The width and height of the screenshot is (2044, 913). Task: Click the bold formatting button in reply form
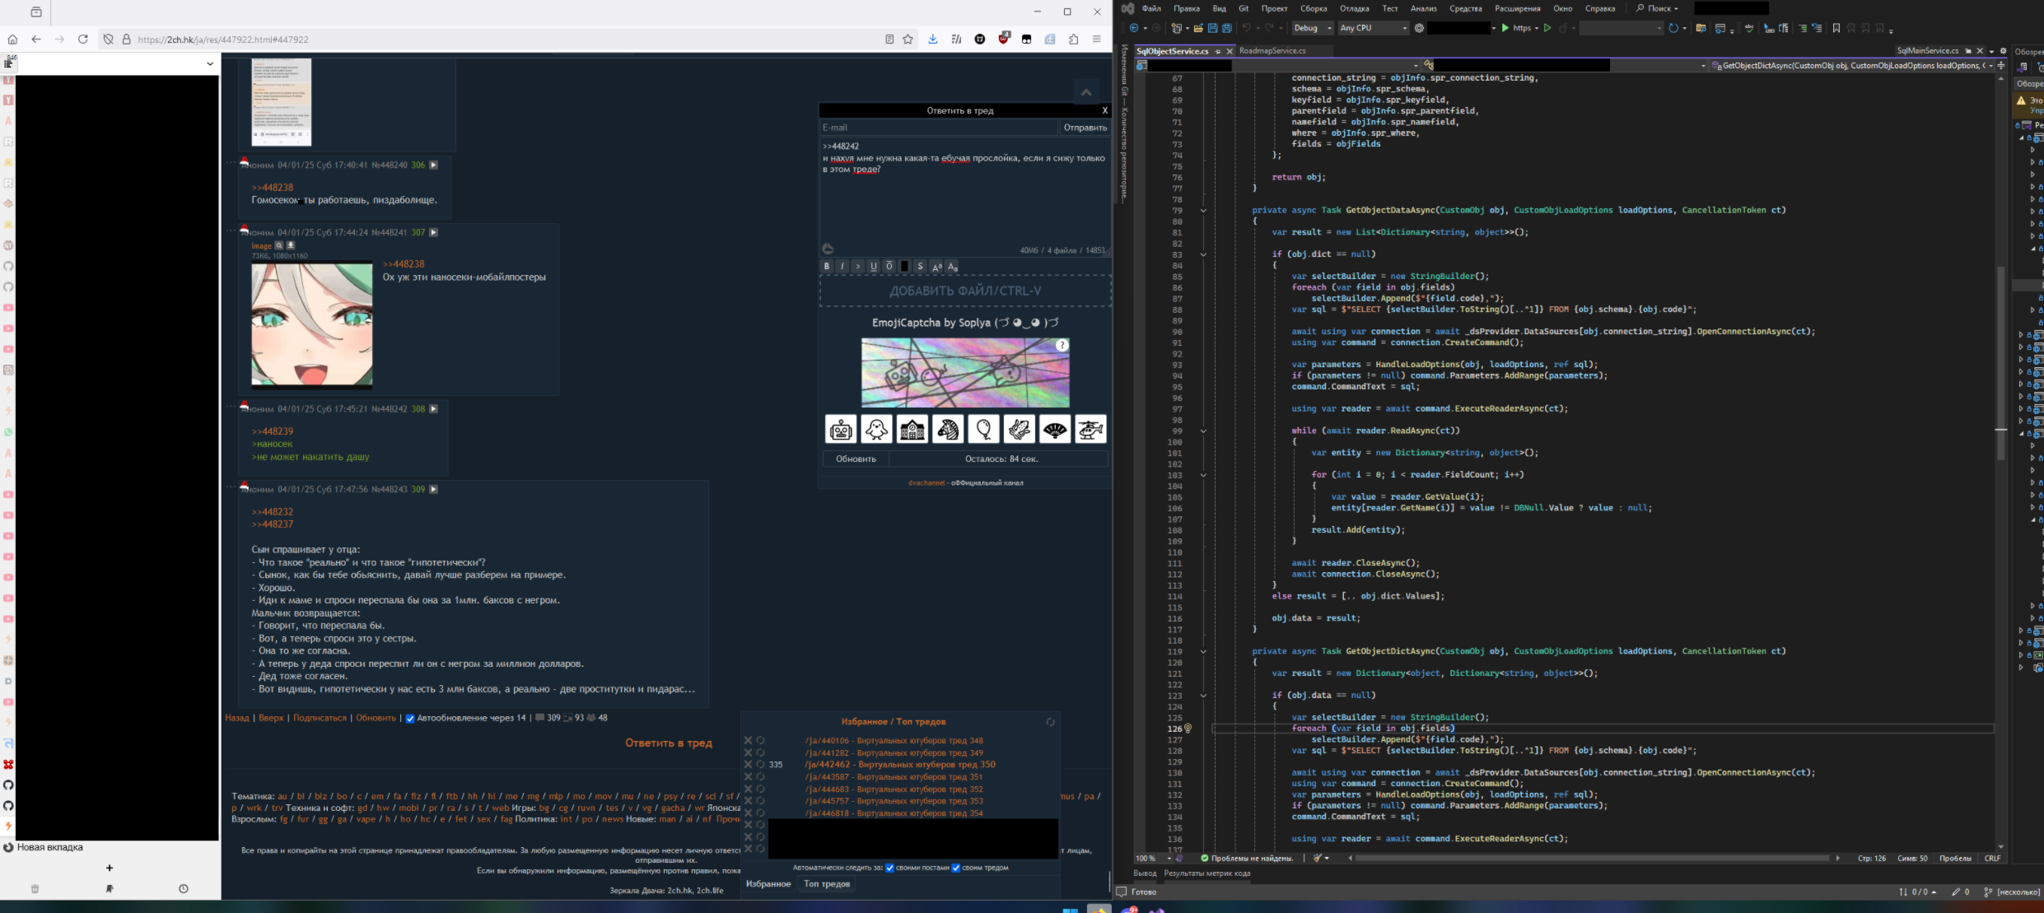[x=827, y=266]
